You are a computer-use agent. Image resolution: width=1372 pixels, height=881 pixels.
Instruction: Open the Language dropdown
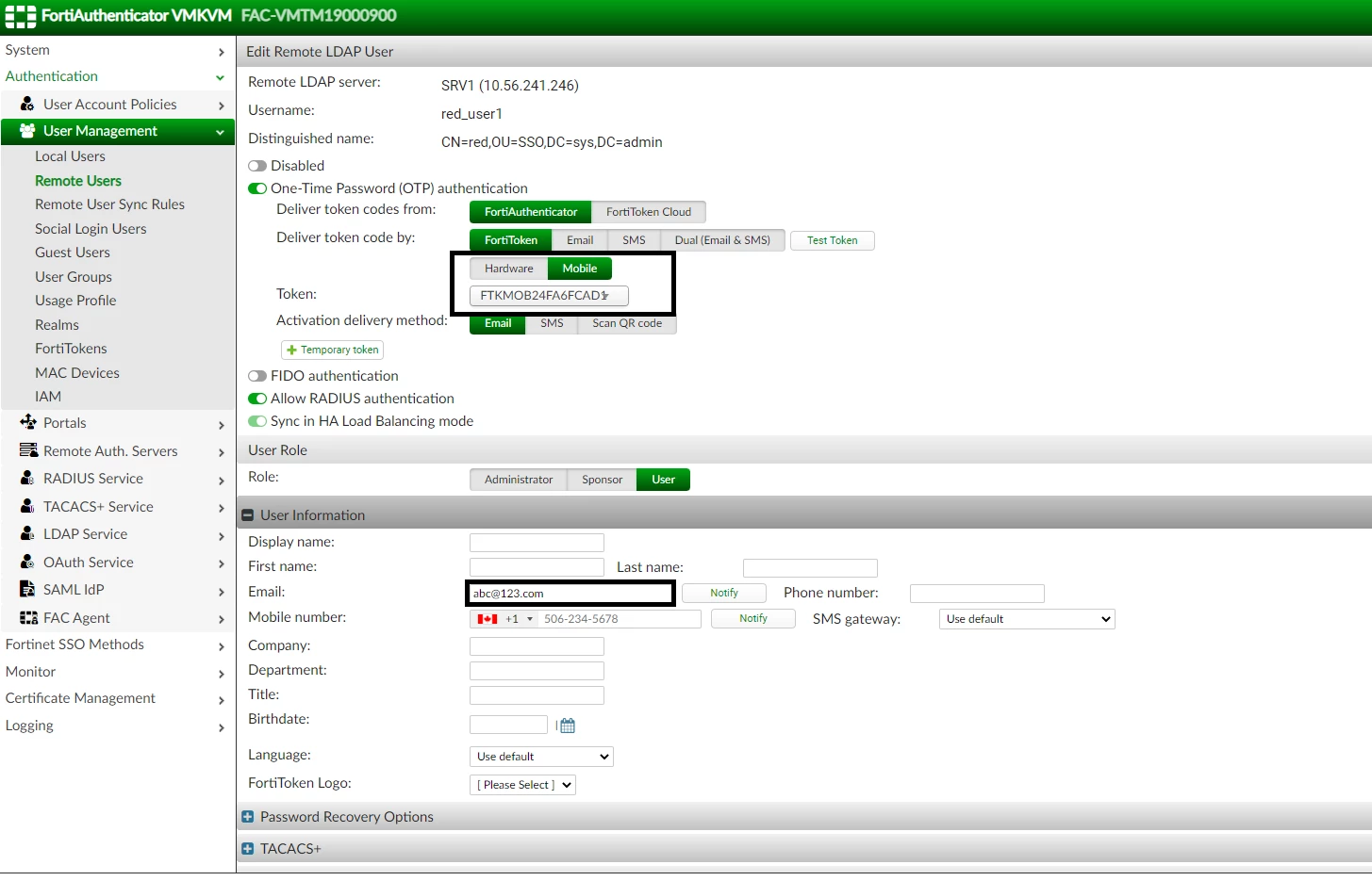541,757
